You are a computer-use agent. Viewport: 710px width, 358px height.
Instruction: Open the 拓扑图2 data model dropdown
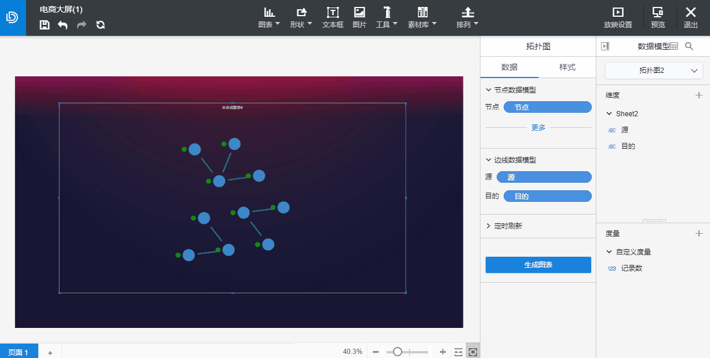653,71
